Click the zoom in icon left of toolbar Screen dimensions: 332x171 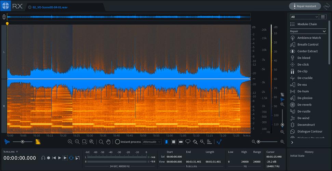pos(70,142)
